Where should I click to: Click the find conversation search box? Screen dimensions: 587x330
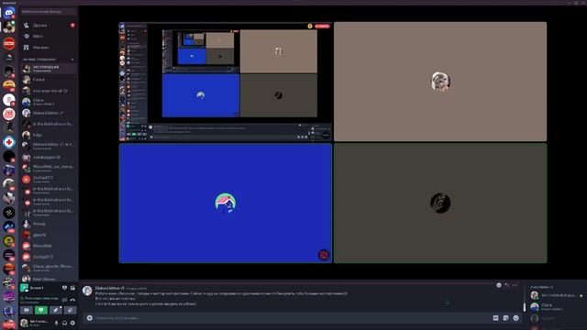[49, 12]
